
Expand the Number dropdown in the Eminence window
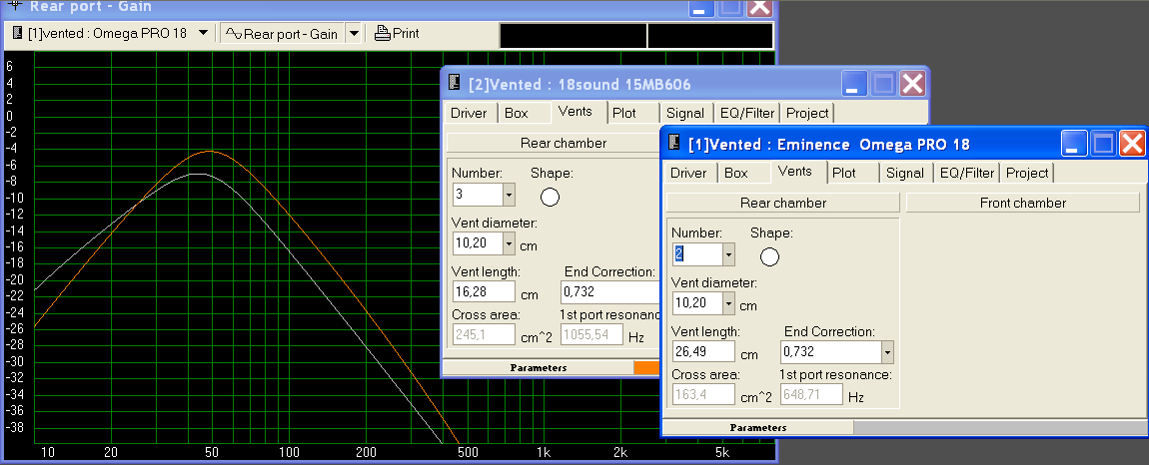[x=728, y=254]
